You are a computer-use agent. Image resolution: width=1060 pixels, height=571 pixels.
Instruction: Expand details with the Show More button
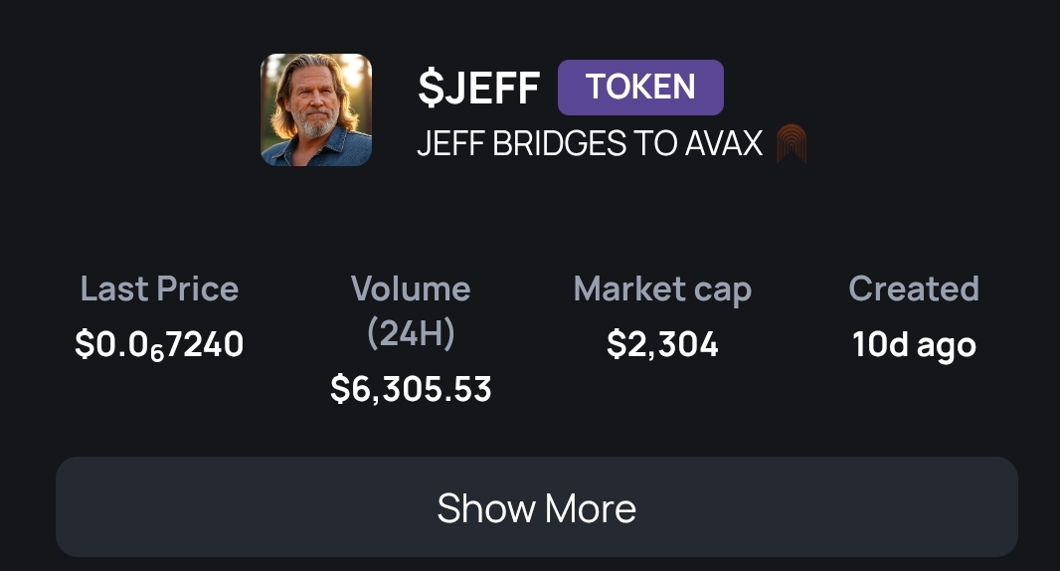[537, 507]
